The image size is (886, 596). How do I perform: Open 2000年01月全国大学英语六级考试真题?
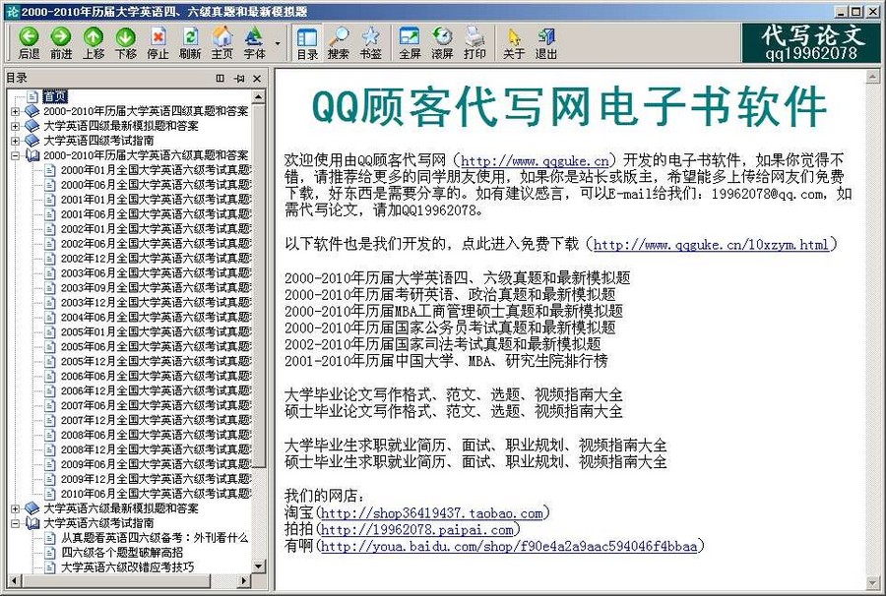pyautogui.click(x=156, y=170)
